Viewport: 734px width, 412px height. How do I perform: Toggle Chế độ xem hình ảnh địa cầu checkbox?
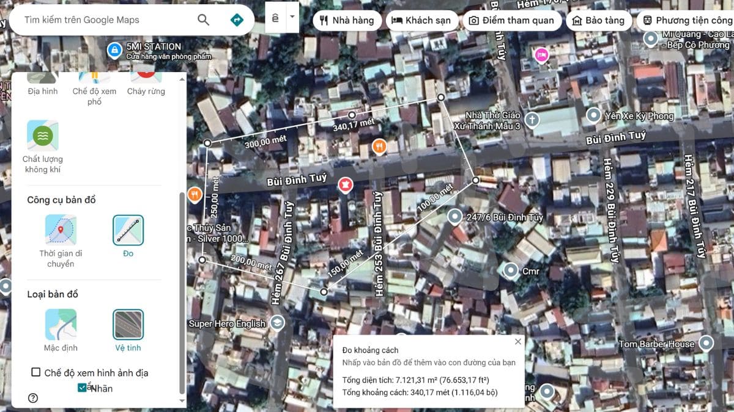36,372
